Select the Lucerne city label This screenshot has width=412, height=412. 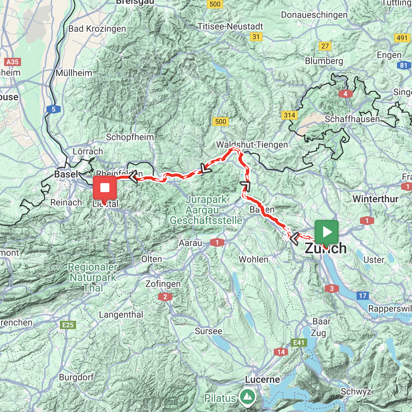(263, 380)
